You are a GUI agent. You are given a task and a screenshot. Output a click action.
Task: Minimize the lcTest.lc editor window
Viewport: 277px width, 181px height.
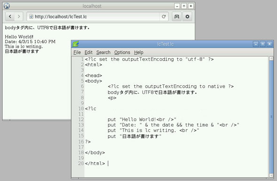coord(255,44)
